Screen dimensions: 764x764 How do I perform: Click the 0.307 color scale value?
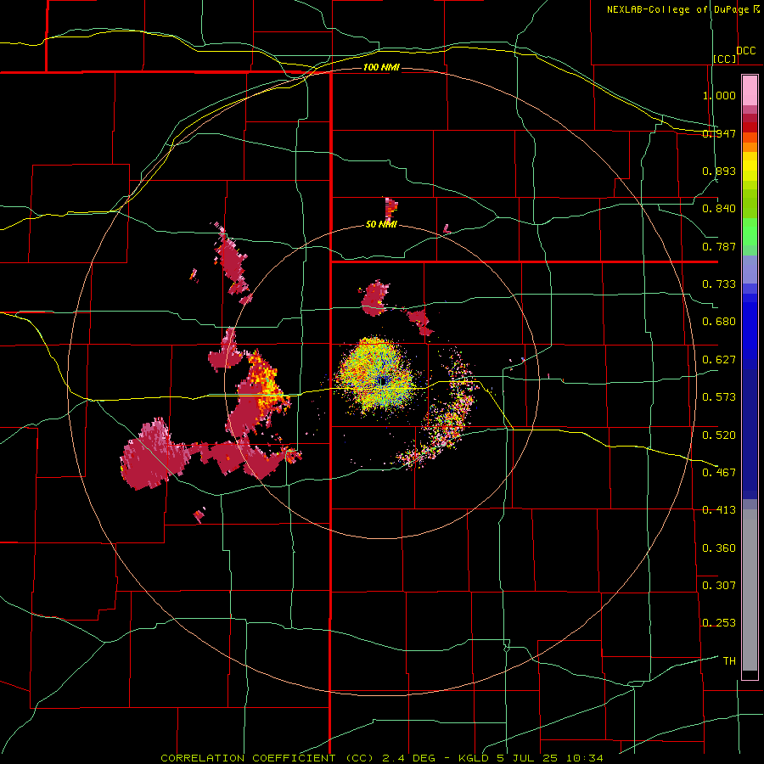point(719,585)
